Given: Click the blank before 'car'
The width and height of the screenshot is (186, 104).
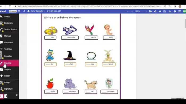Looking at the screenshot, I should tap(49, 38).
